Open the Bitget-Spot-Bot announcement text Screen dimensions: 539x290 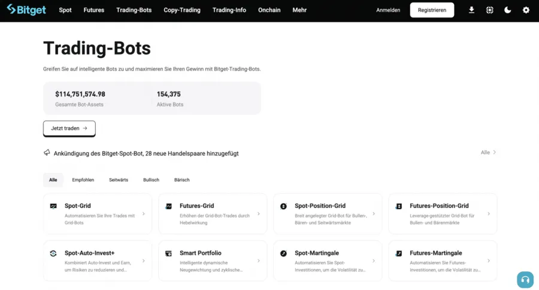(146, 154)
